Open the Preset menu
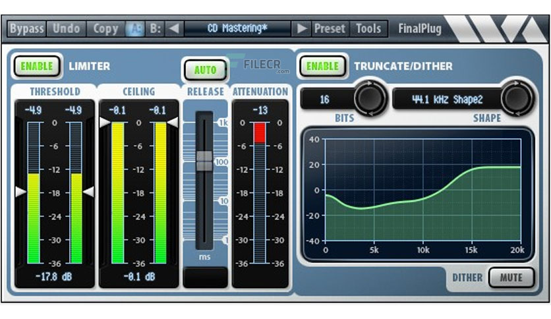The height and width of the screenshot is (319, 551). 330,28
